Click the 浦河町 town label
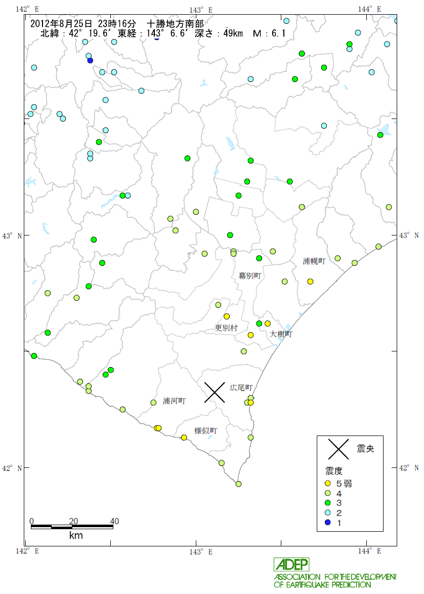The height and width of the screenshot is (594, 424). coord(174,401)
